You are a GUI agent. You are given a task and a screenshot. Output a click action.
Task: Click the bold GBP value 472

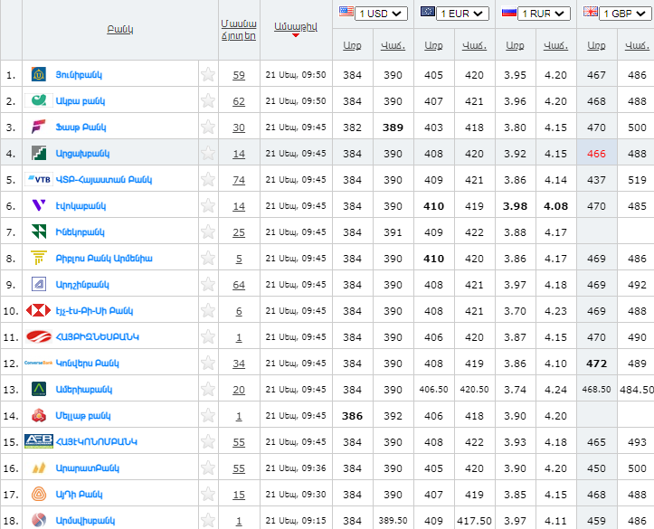(x=596, y=364)
